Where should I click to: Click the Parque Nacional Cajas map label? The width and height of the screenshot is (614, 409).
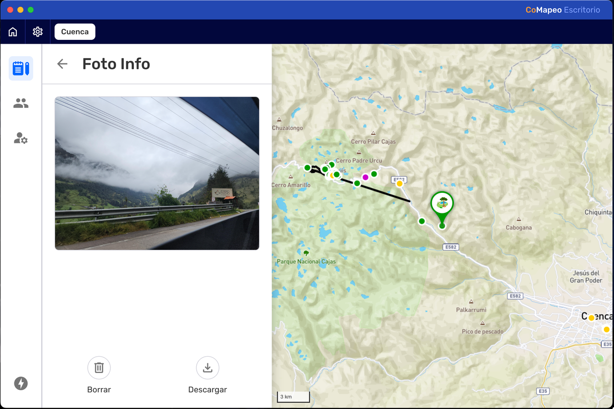coord(306,262)
